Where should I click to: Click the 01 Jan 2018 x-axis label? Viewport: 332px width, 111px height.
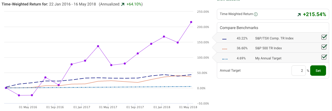[x=162, y=107]
